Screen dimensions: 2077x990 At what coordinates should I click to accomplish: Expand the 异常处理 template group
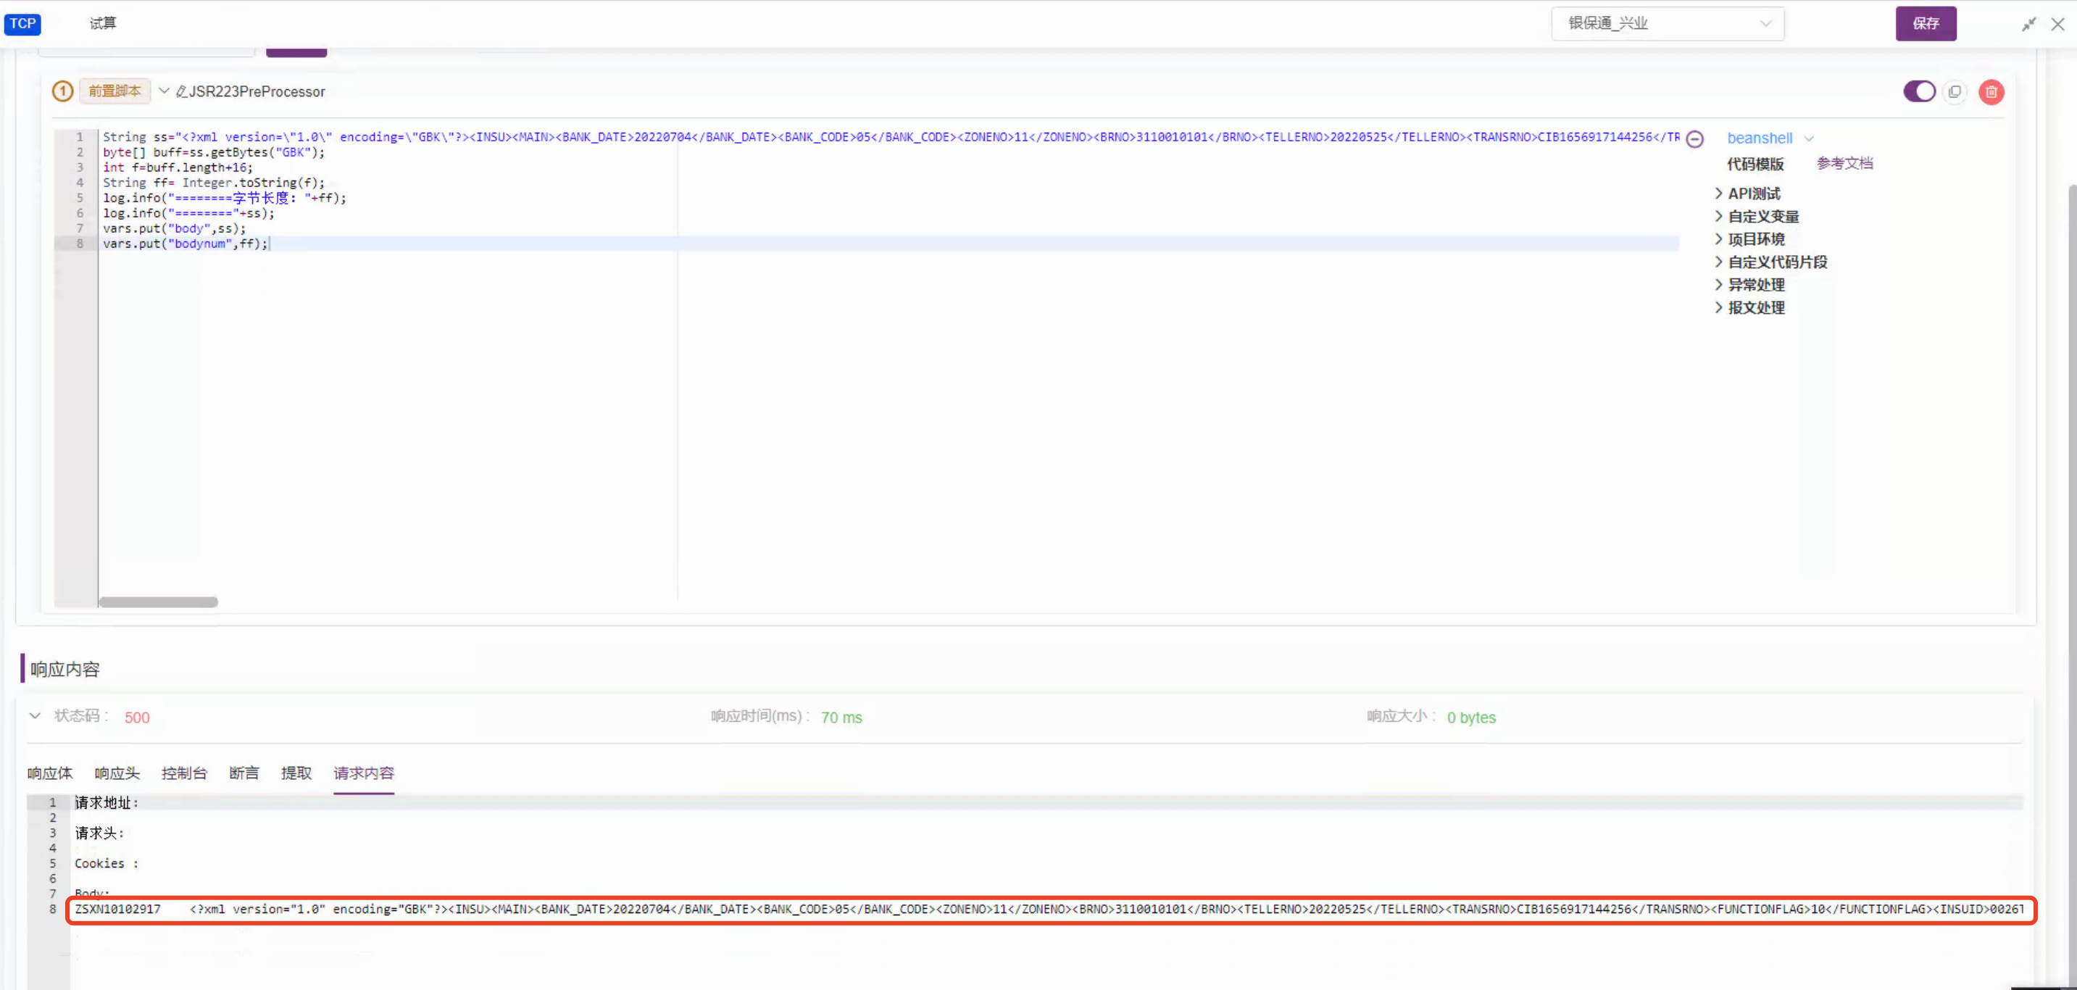1749,285
